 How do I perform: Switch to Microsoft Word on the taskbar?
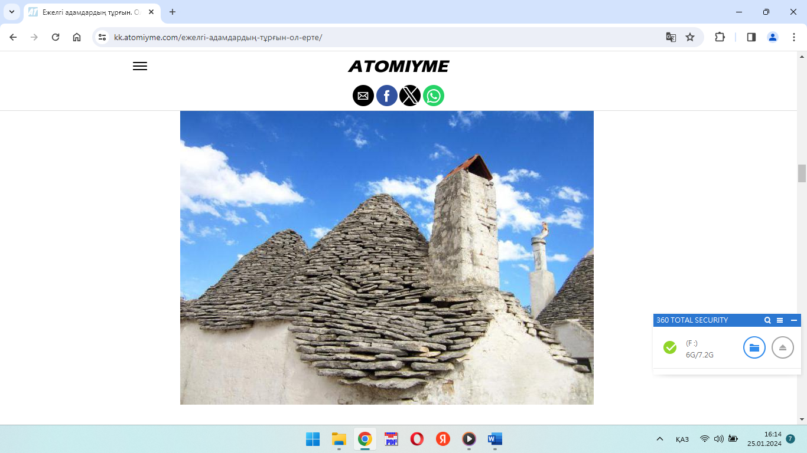pyautogui.click(x=495, y=439)
